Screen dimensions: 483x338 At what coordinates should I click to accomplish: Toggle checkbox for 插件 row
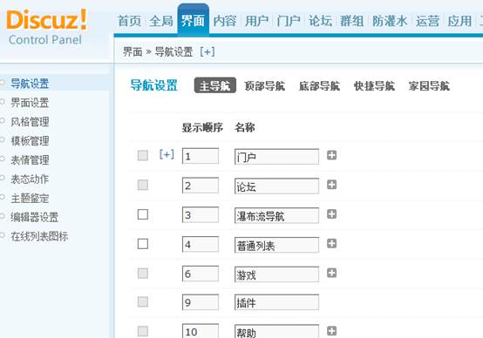point(143,302)
